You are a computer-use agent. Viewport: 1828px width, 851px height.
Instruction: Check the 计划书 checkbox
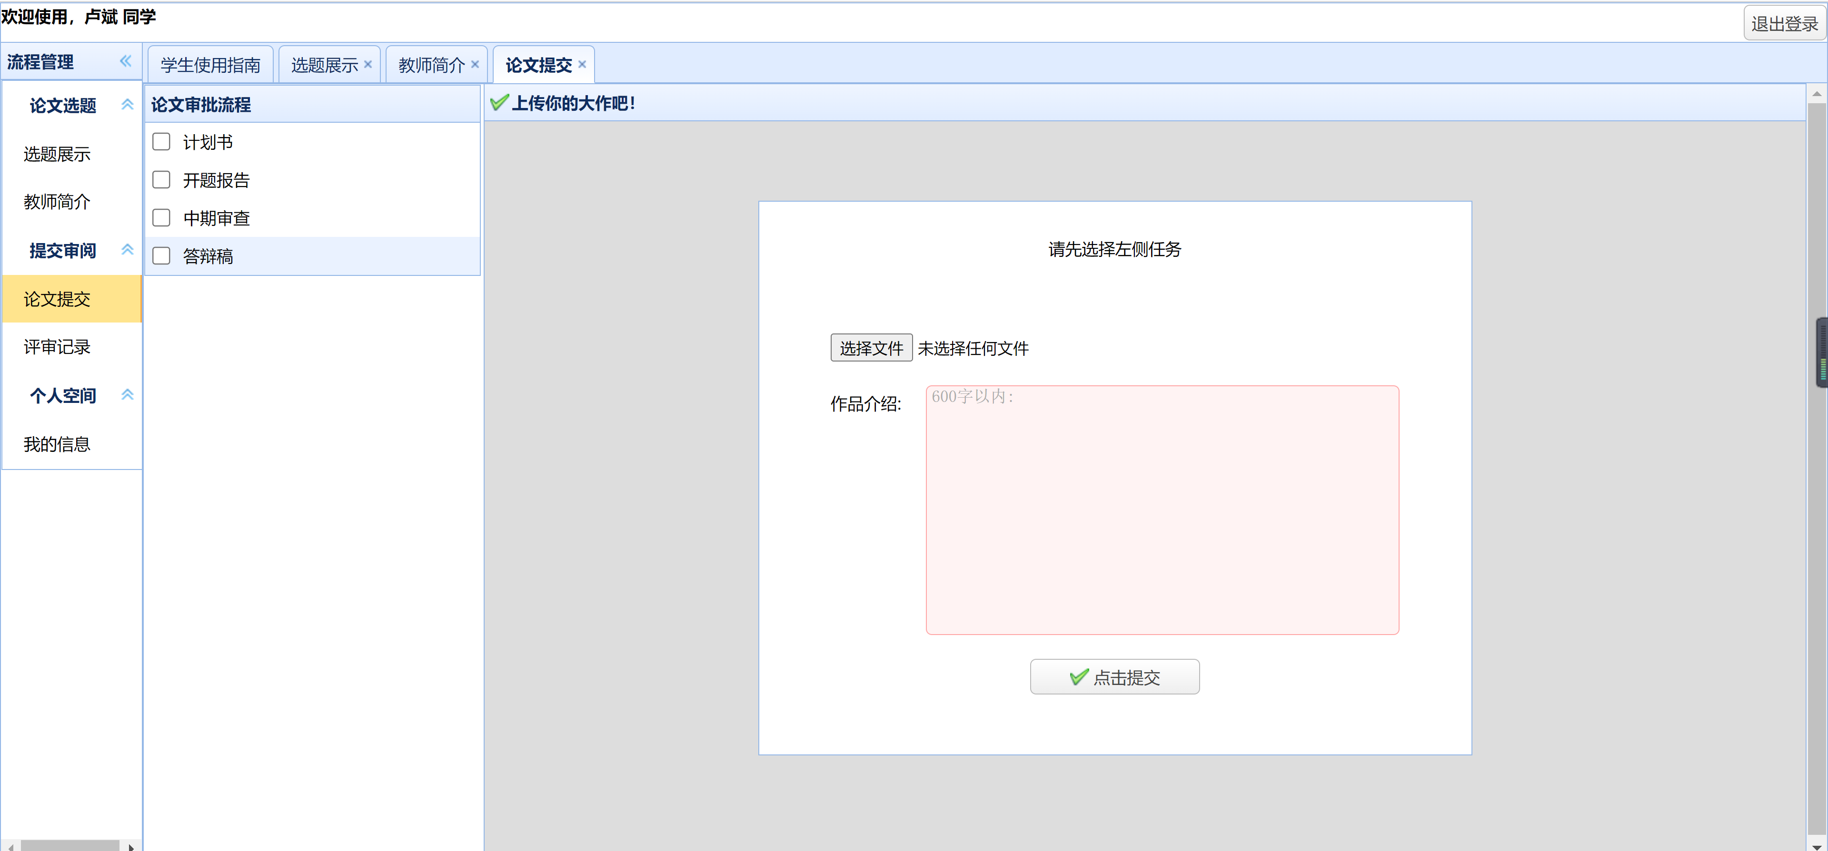point(161,141)
